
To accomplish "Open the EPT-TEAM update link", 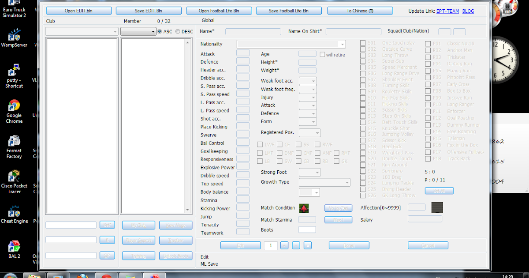I will click(x=447, y=11).
